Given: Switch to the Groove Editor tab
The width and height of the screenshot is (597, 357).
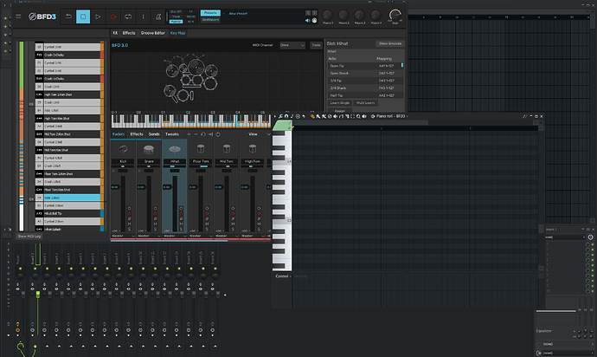Looking at the screenshot, I should click(x=152, y=32).
